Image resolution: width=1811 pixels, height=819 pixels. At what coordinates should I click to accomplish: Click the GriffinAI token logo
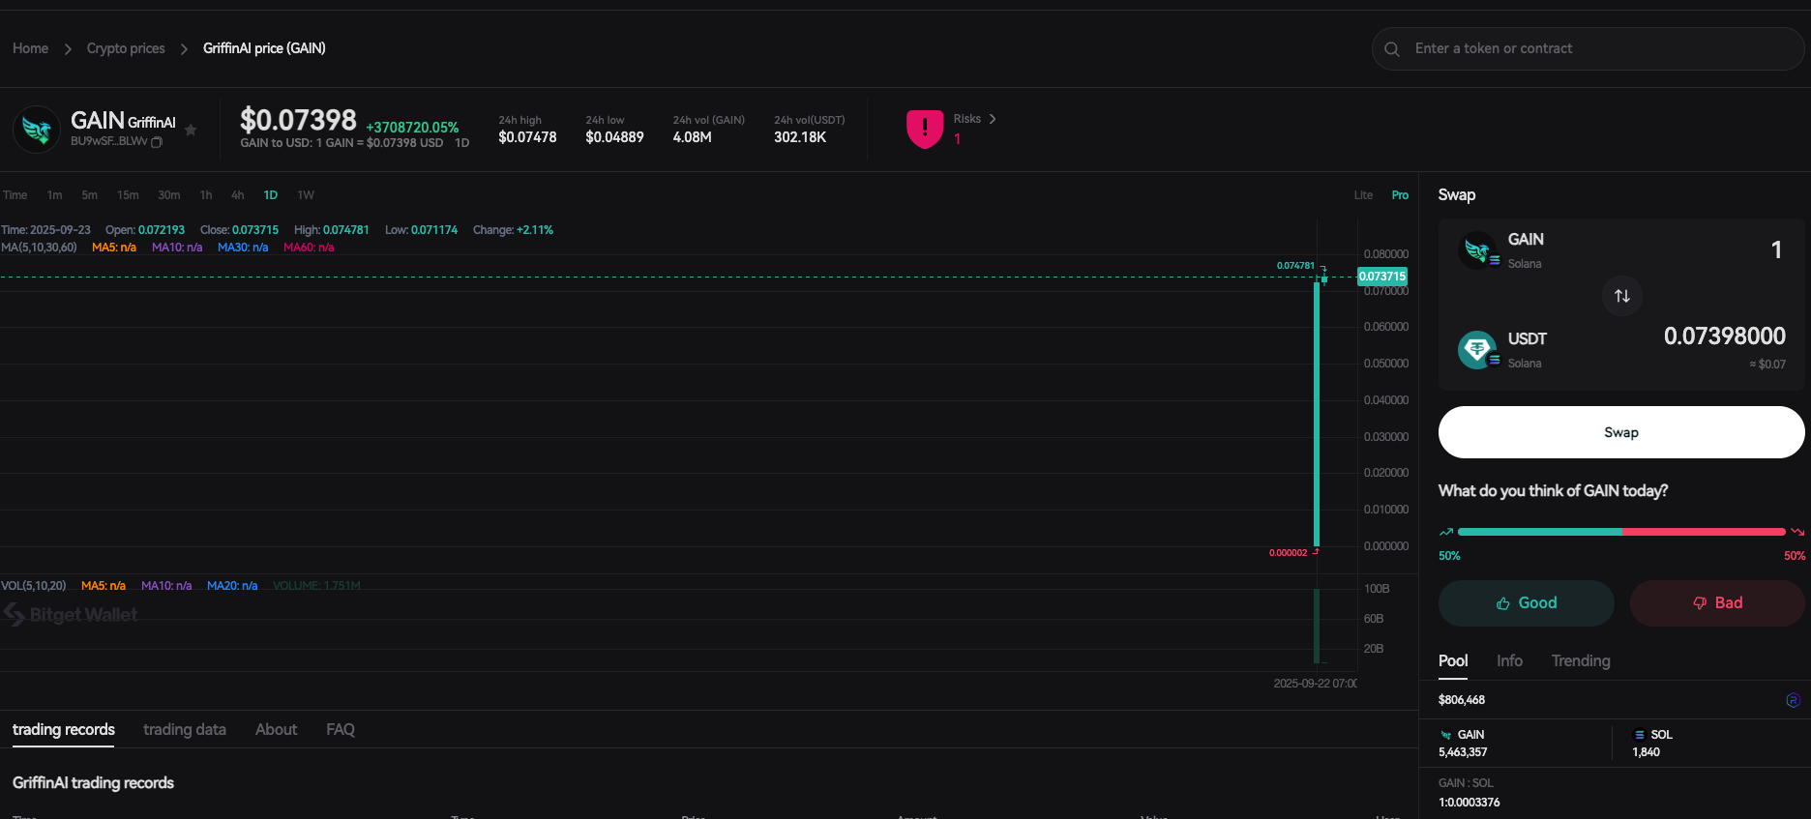[37, 130]
